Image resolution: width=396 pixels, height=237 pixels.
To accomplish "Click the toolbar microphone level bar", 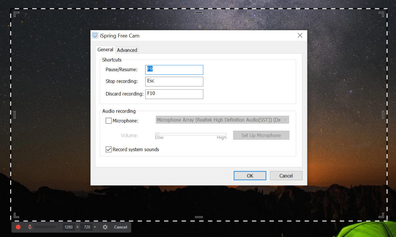I will 45,227.
